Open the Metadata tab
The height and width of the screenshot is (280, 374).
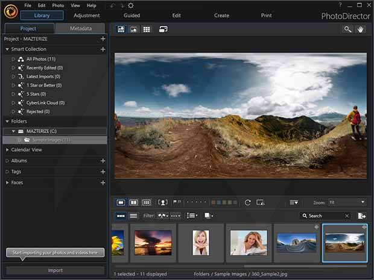click(80, 28)
